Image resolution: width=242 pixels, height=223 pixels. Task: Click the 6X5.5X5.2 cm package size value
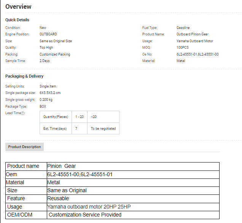coord(50,93)
